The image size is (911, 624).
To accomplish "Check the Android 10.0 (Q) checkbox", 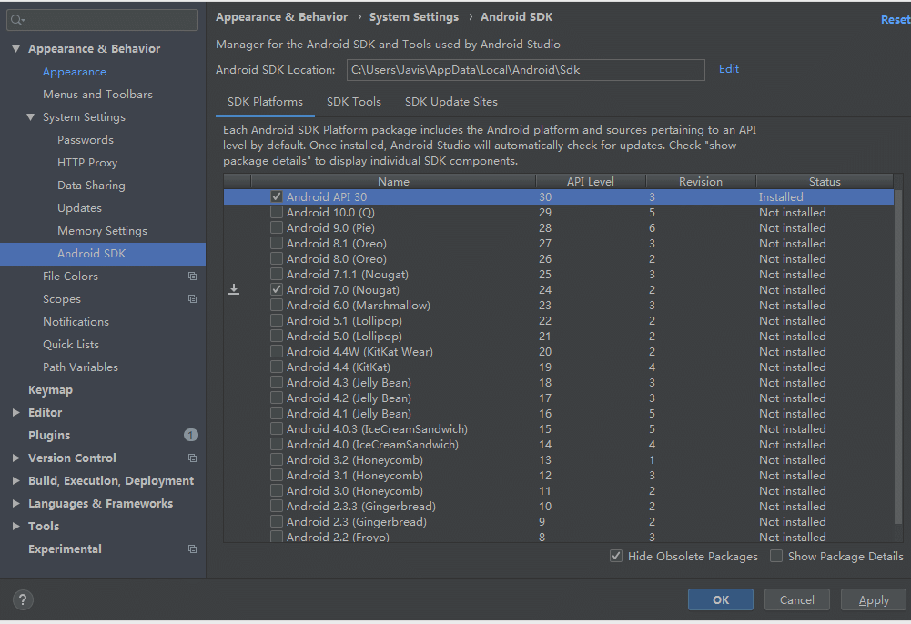I will click(277, 213).
